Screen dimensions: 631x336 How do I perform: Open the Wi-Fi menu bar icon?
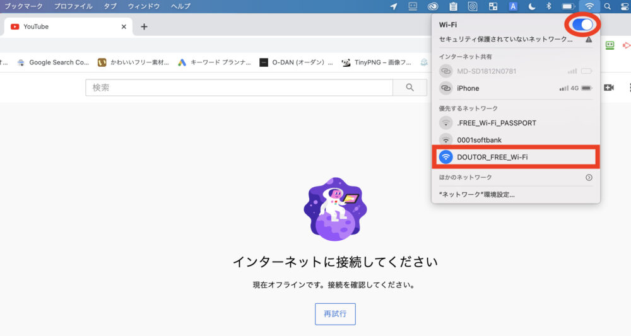click(x=589, y=6)
